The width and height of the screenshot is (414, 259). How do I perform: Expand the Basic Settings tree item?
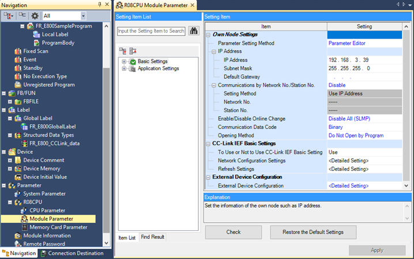[x=124, y=62]
